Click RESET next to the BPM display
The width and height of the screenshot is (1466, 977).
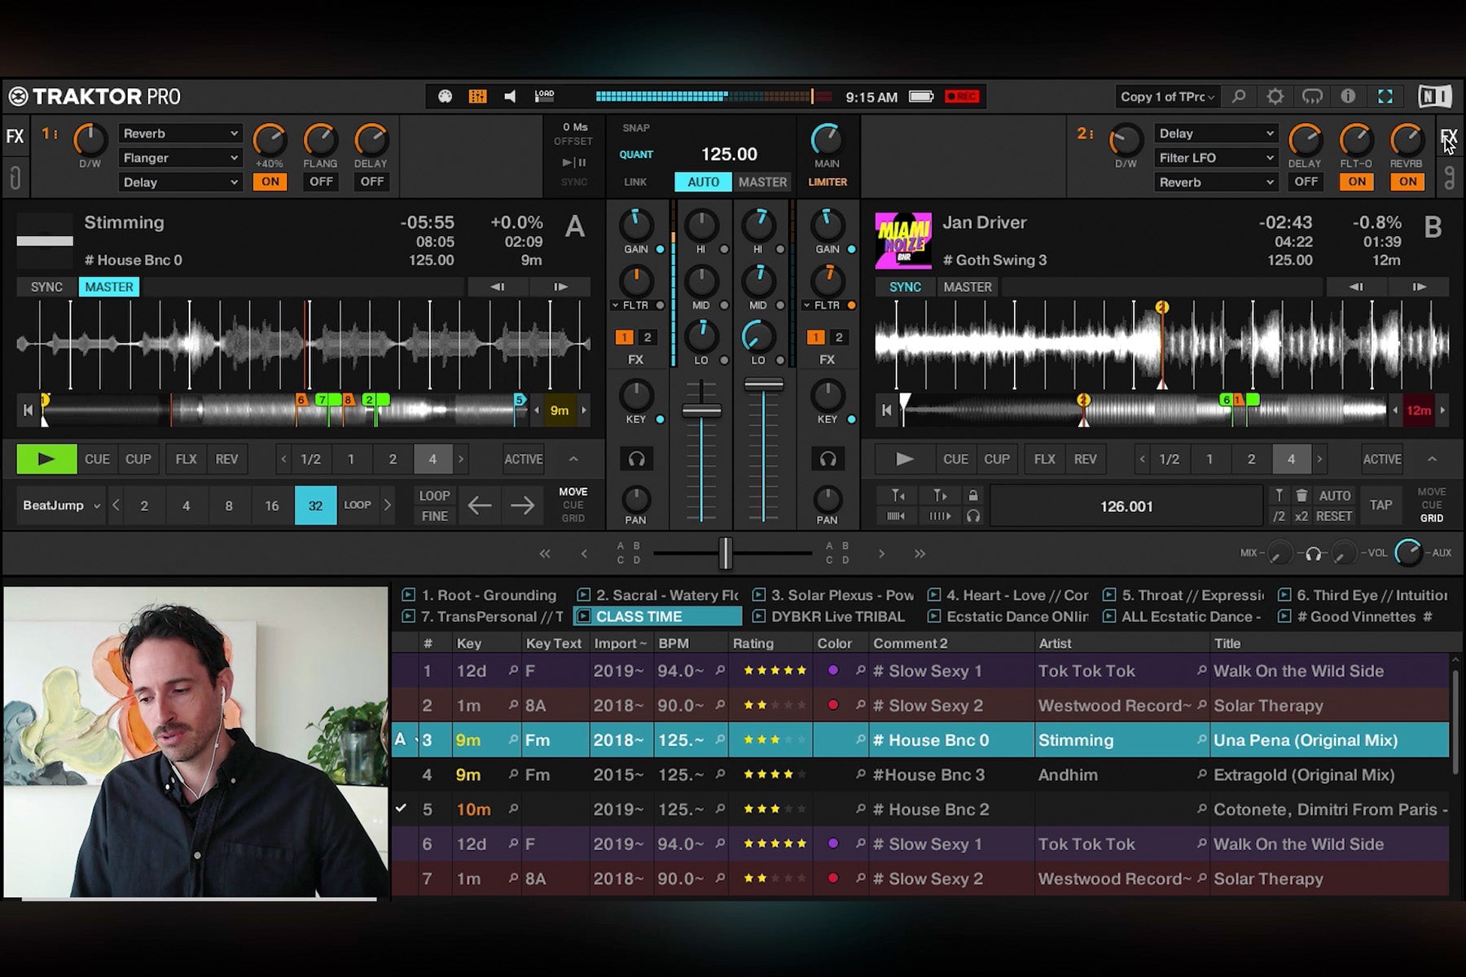tap(1336, 516)
